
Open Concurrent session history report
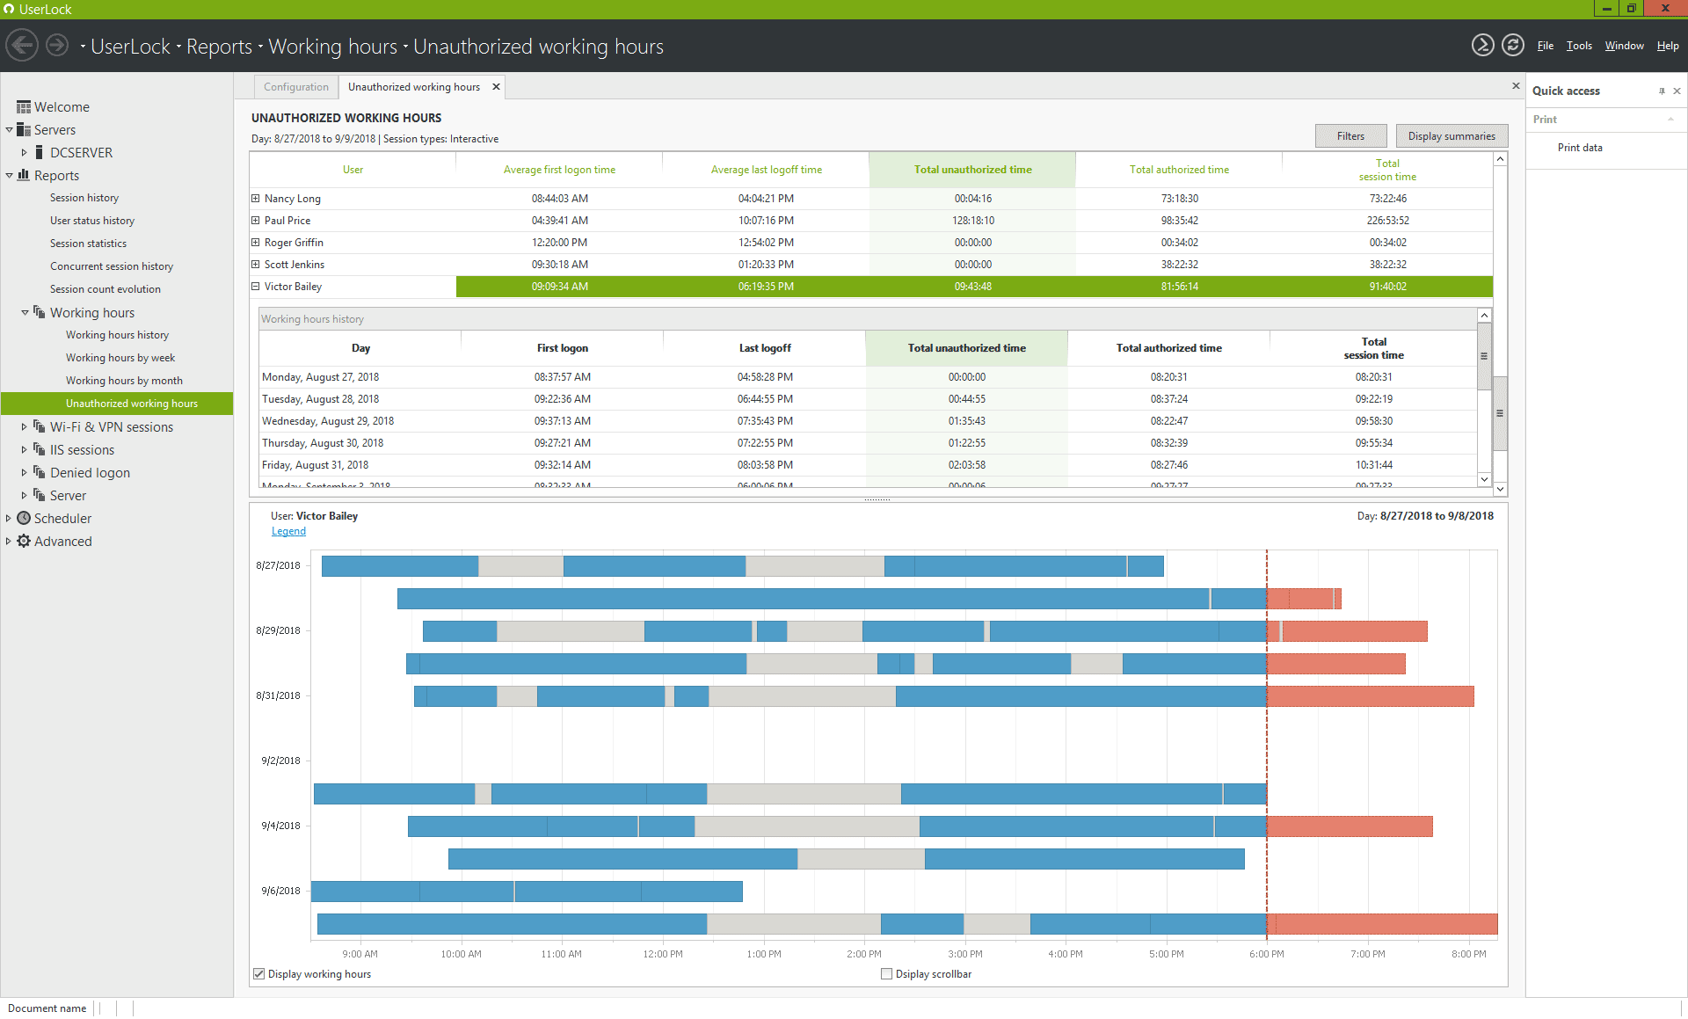pos(112,266)
